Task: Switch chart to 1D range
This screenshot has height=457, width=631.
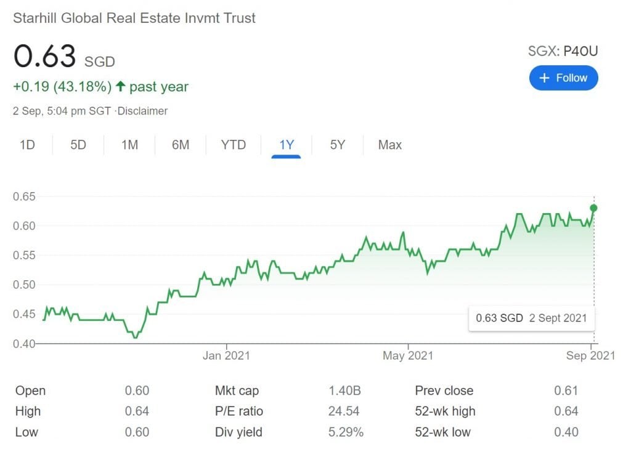Action: click(x=27, y=145)
